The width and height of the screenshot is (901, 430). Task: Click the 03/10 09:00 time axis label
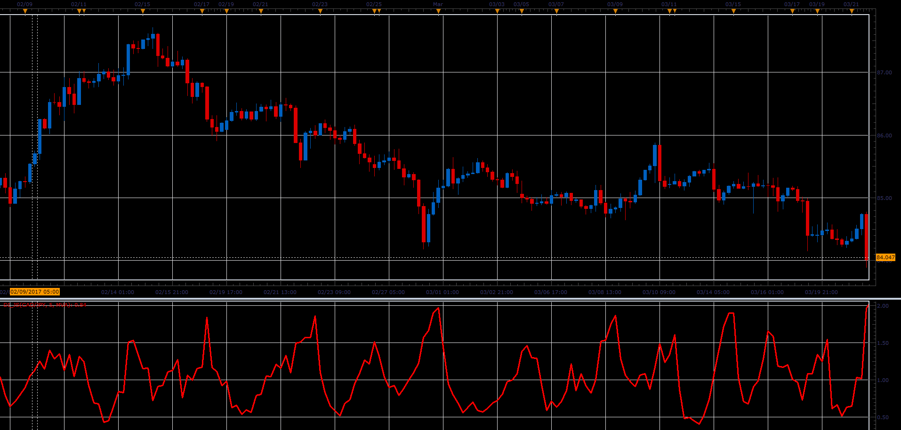(659, 292)
